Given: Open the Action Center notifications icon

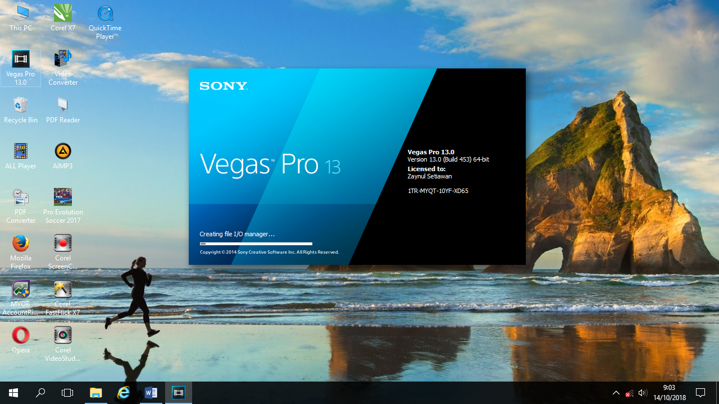Looking at the screenshot, I should [700, 393].
